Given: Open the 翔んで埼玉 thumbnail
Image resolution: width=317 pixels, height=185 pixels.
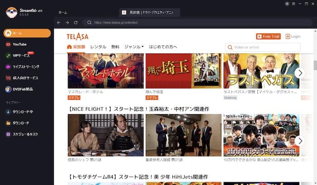Looking at the screenshot, I should (x=183, y=71).
